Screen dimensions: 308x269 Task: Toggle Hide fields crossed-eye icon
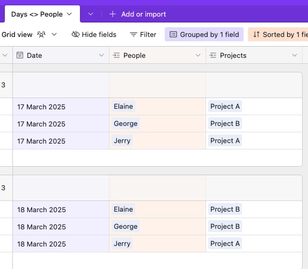click(76, 34)
